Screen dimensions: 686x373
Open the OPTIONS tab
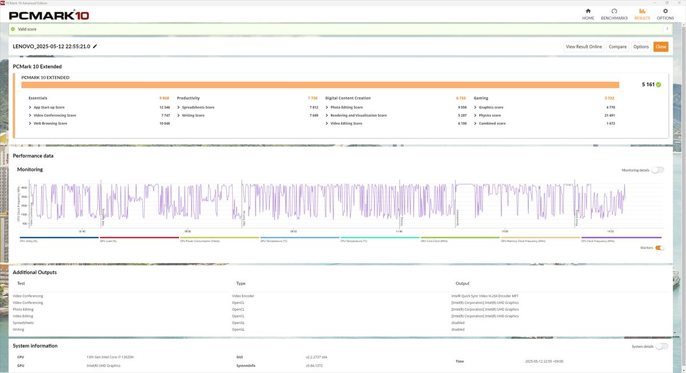tap(665, 14)
